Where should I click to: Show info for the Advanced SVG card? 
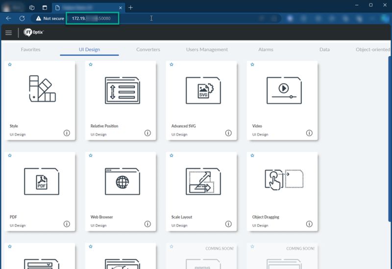coord(228,133)
